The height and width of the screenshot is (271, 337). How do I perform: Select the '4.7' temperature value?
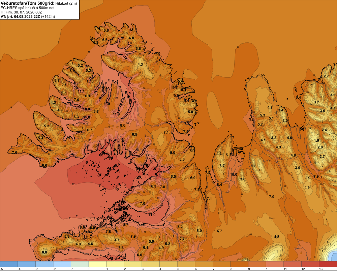pyautogui.click(x=270, y=107)
